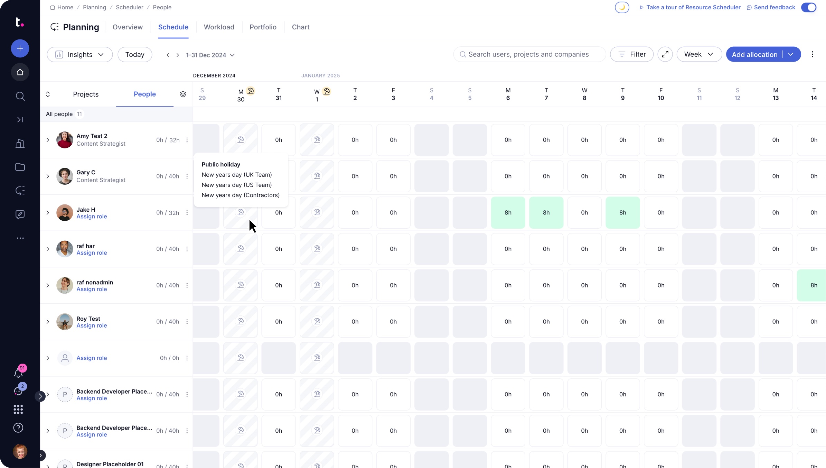
Task: Open the compose chat icon in sidebar
Action: click(x=20, y=214)
